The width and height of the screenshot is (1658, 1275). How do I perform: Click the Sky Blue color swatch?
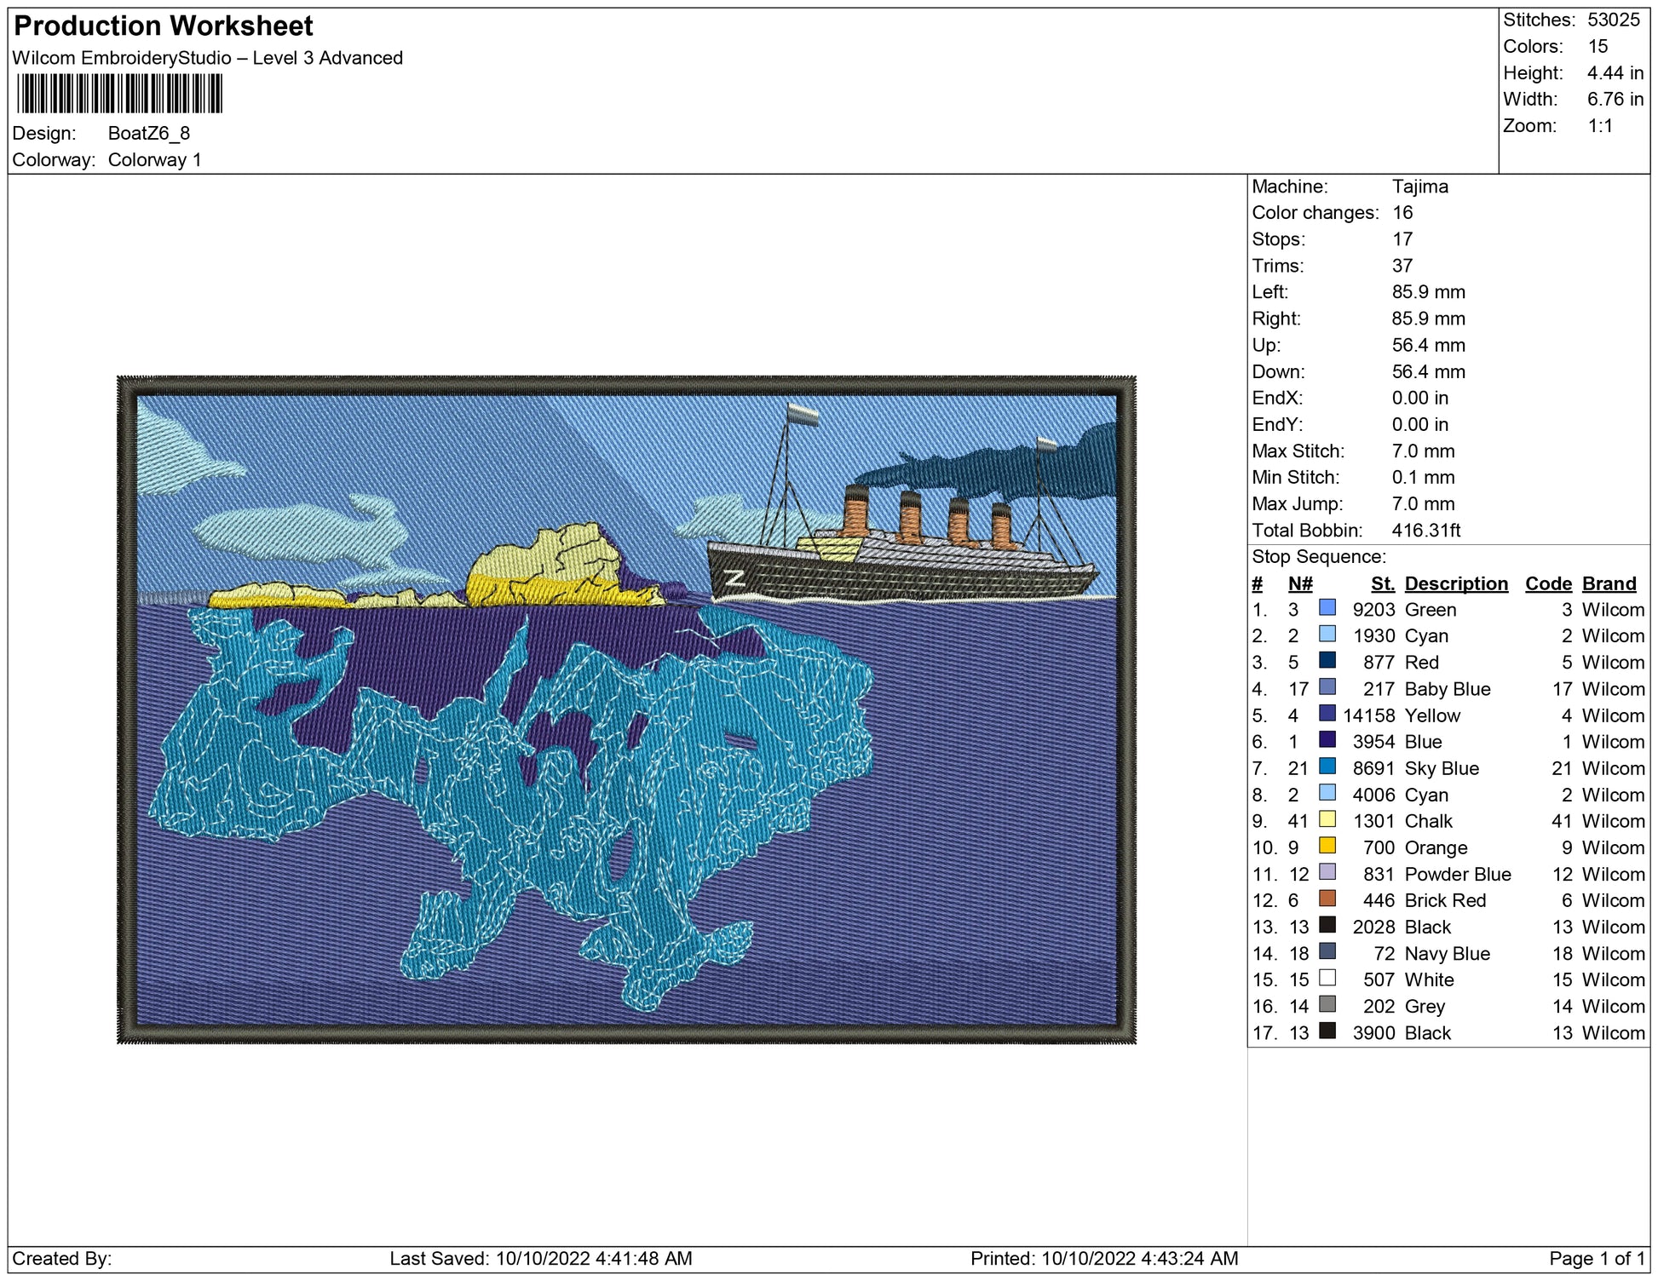coord(1327,766)
